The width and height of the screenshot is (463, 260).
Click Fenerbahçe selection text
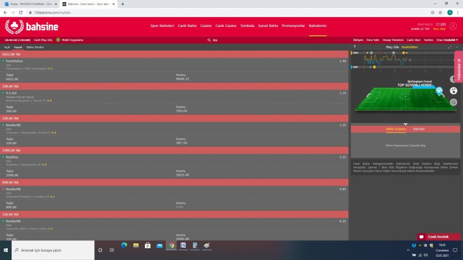(14, 61)
